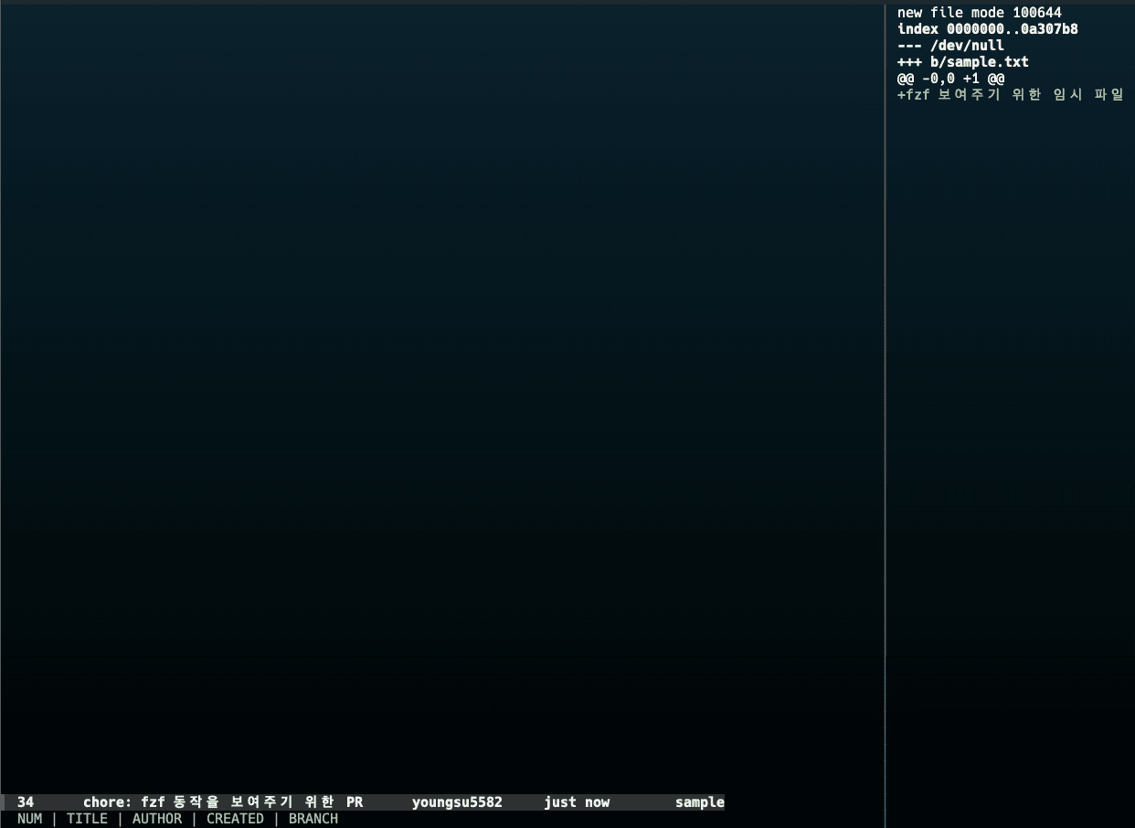Click the vertical divider beside the preview pane
Viewport: 1135px width, 828px height.
tap(885, 411)
